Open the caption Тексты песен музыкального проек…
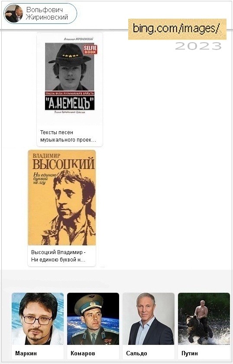The image size is (233, 364). coord(68,136)
